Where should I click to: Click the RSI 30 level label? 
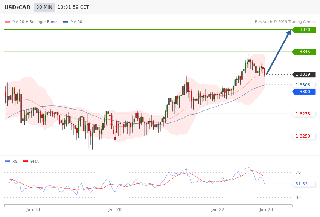tap(298, 198)
